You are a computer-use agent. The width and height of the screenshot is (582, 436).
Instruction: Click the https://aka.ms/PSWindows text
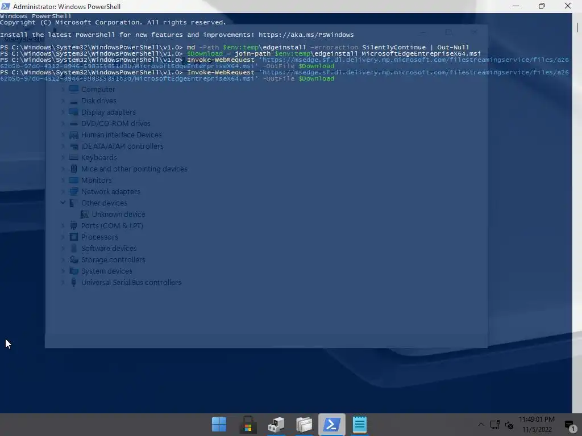click(x=306, y=35)
